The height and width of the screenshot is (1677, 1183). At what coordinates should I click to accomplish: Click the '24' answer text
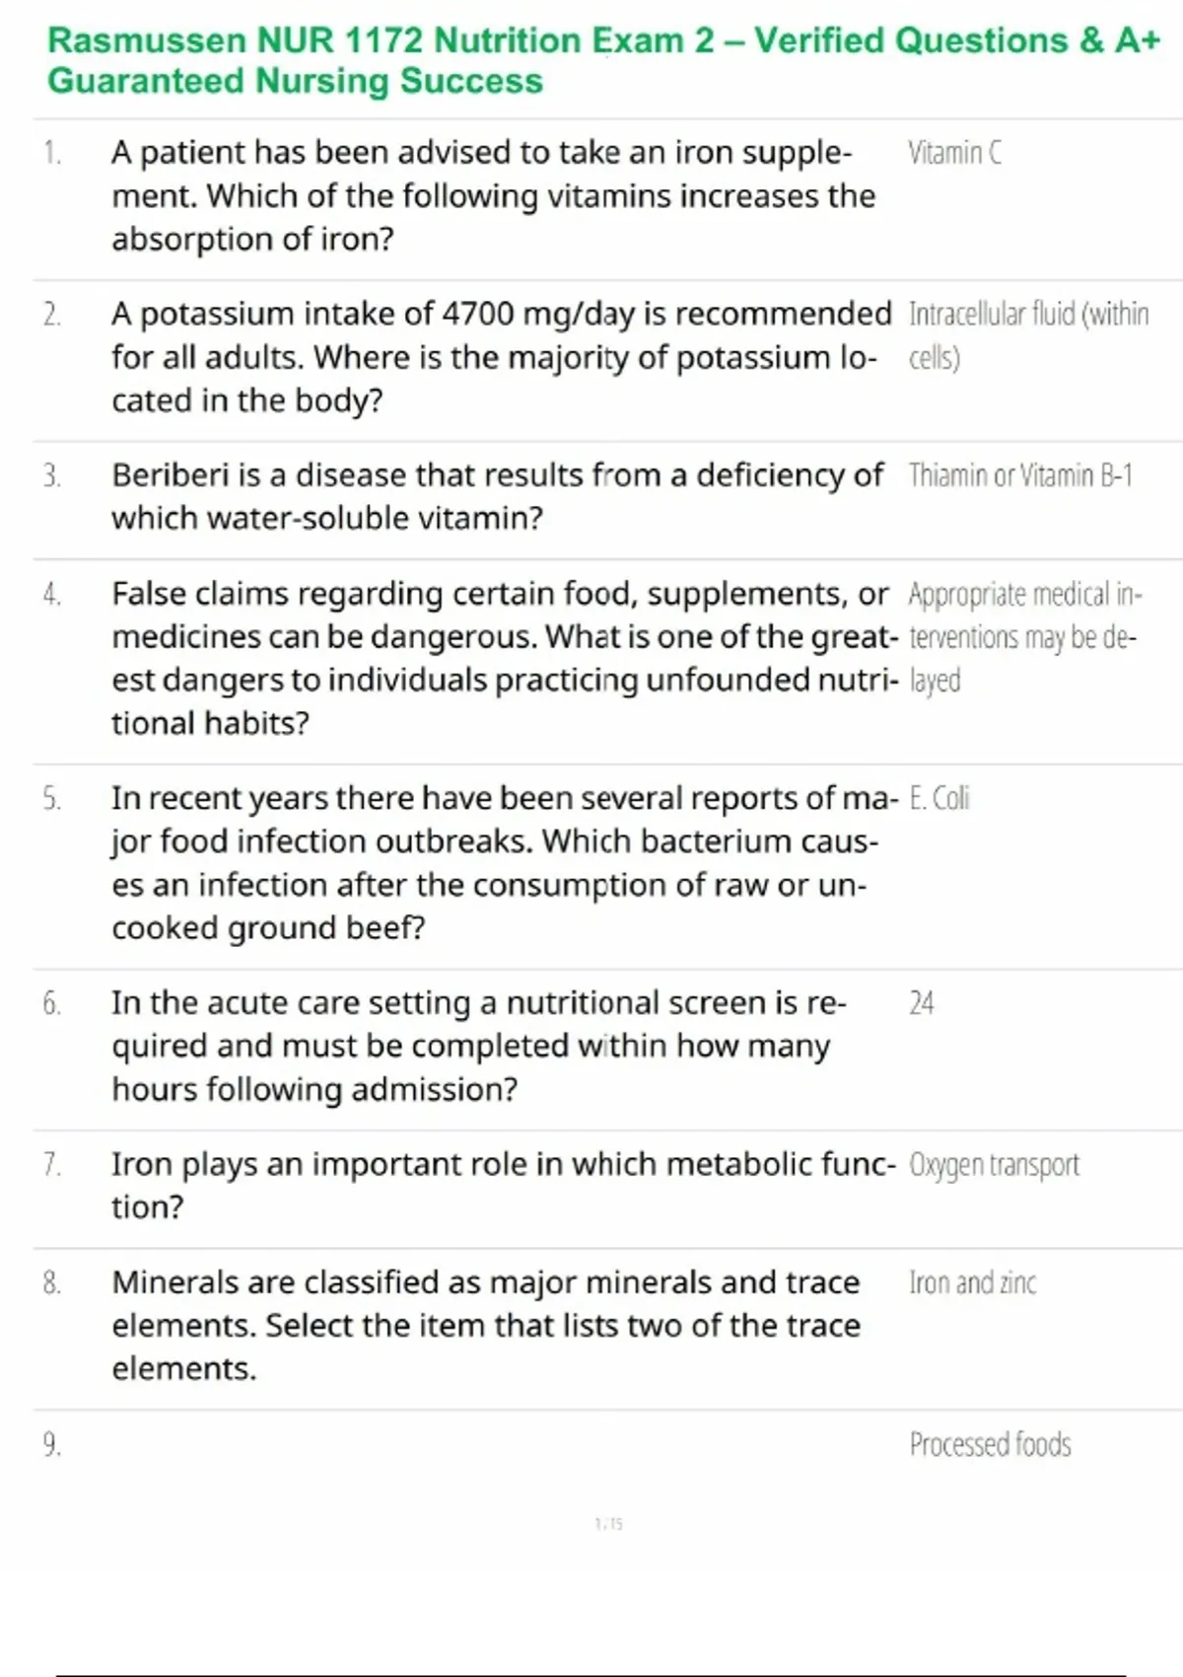(x=922, y=1002)
